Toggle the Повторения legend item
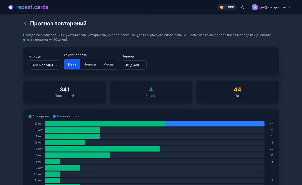This screenshot has height=185, width=302. click(x=39, y=116)
